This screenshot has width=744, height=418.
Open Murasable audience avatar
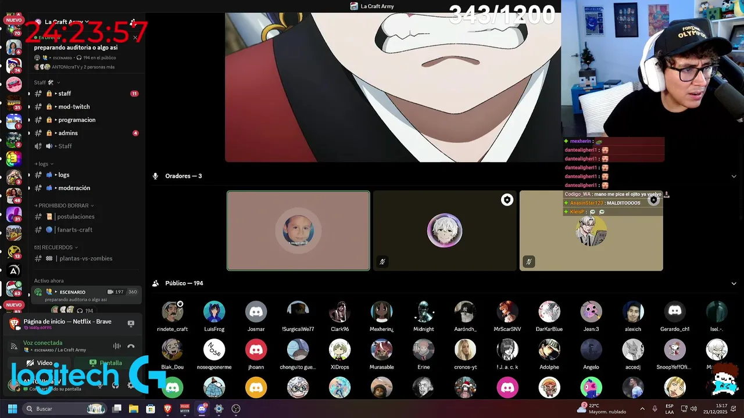[x=382, y=350]
